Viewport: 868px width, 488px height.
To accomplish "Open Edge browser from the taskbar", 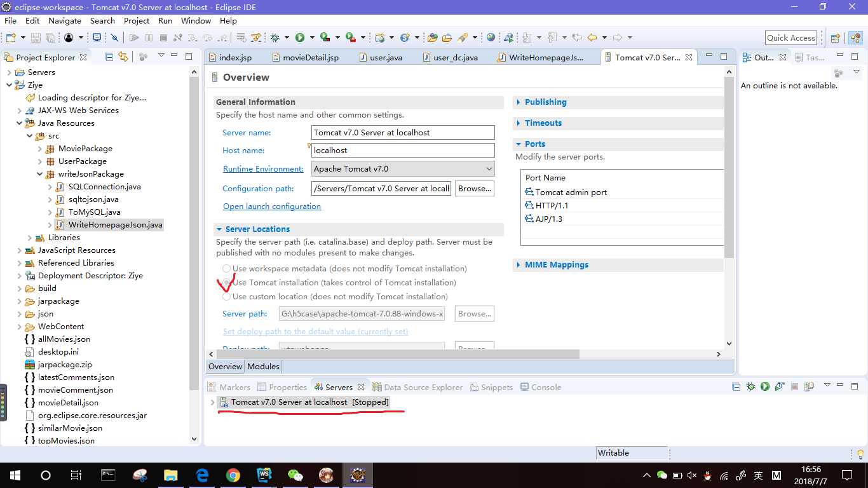I will point(202,475).
